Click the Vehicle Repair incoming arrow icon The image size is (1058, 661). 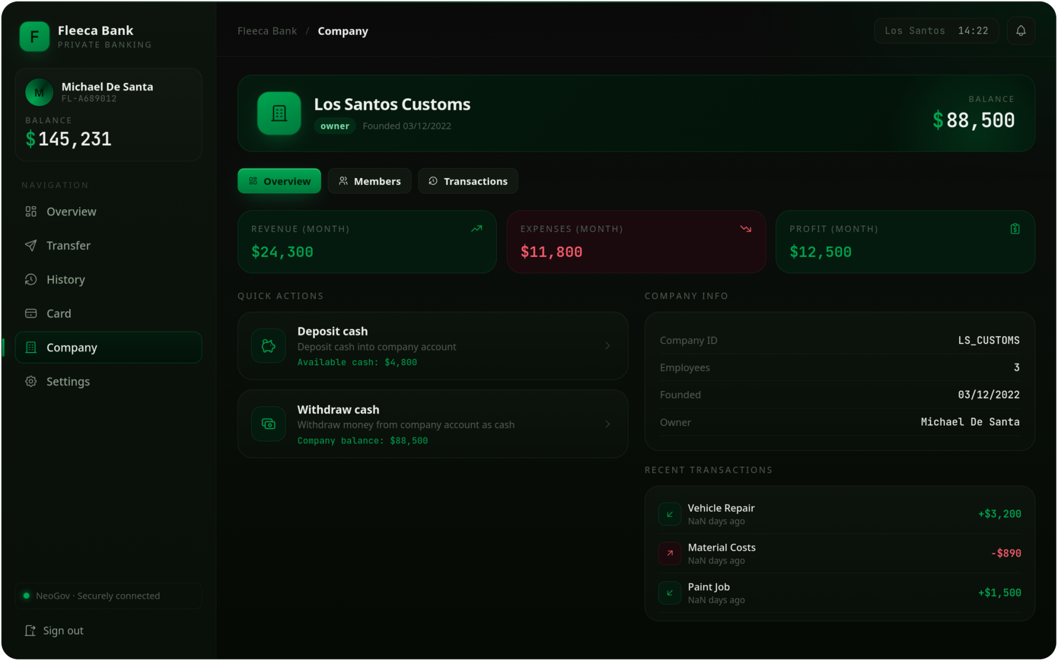click(670, 514)
